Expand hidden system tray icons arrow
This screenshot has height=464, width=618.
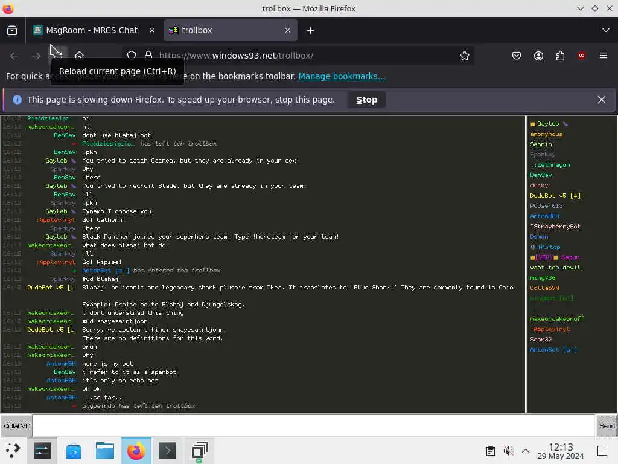pos(526,451)
